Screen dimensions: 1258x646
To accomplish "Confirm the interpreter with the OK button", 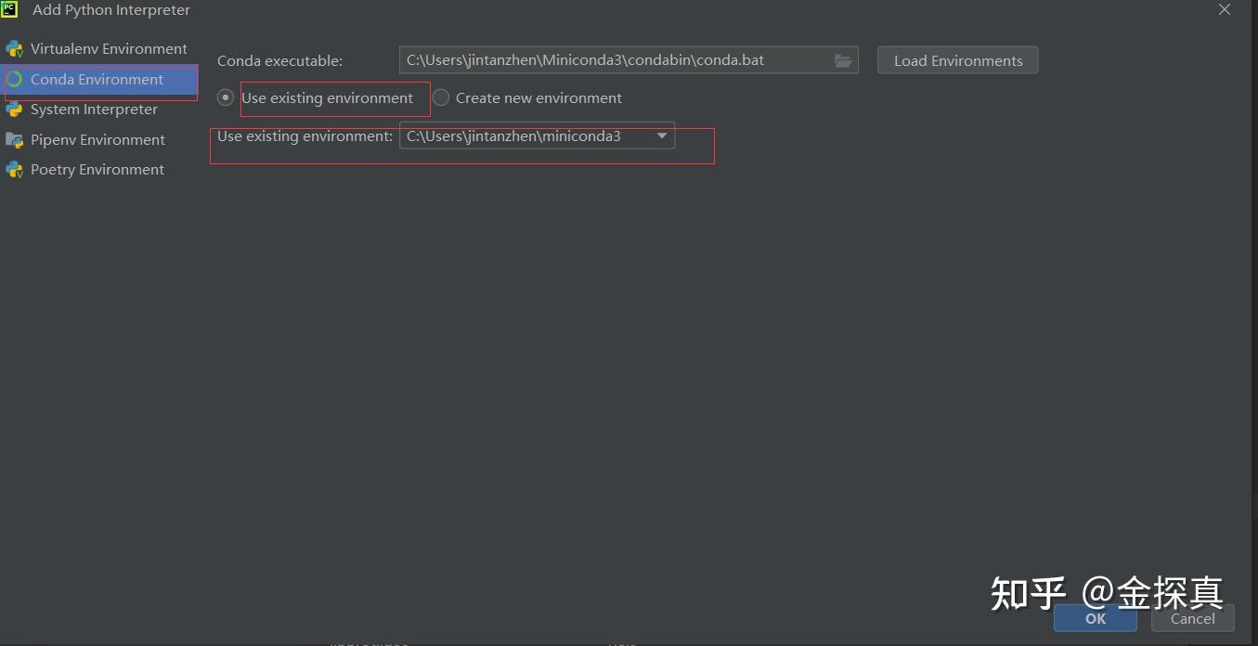I will [x=1095, y=618].
